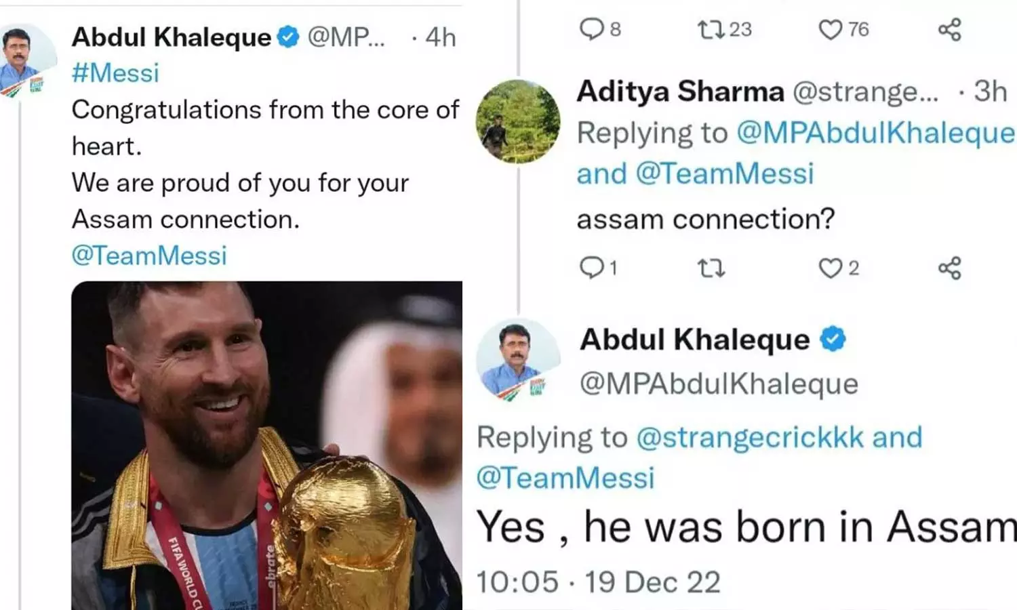The image size is (1017, 610).
Task: Click share icon beside the 76 likes
Action: pos(949,29)
